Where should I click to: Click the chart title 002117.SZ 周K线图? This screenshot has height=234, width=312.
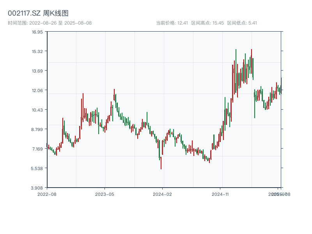coord(37,12)
